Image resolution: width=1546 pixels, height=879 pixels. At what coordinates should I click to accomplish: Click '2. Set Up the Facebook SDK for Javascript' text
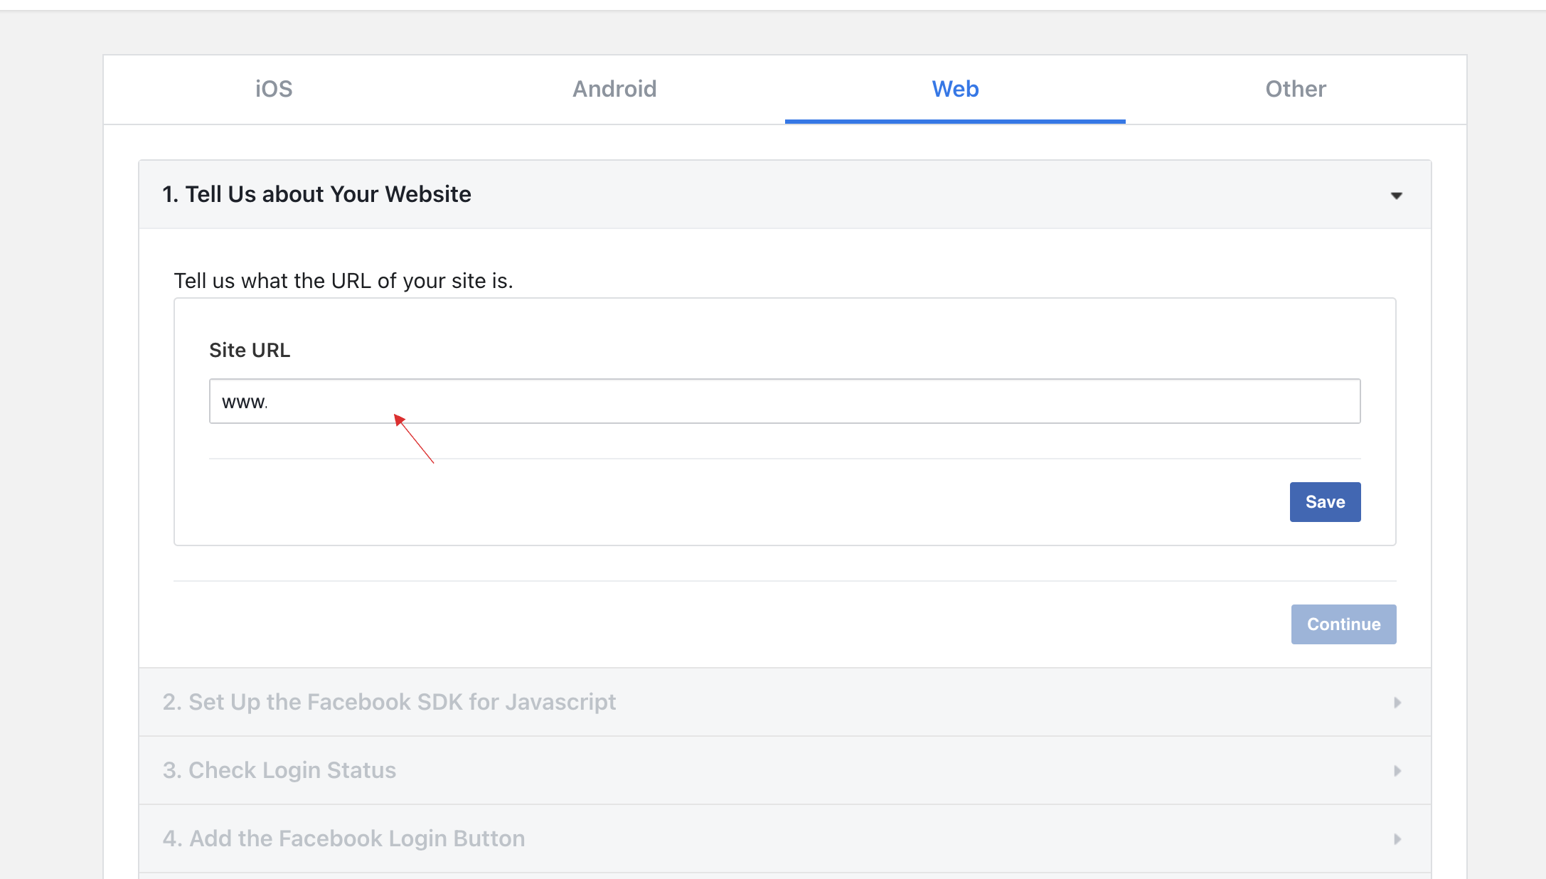point(389,702)
